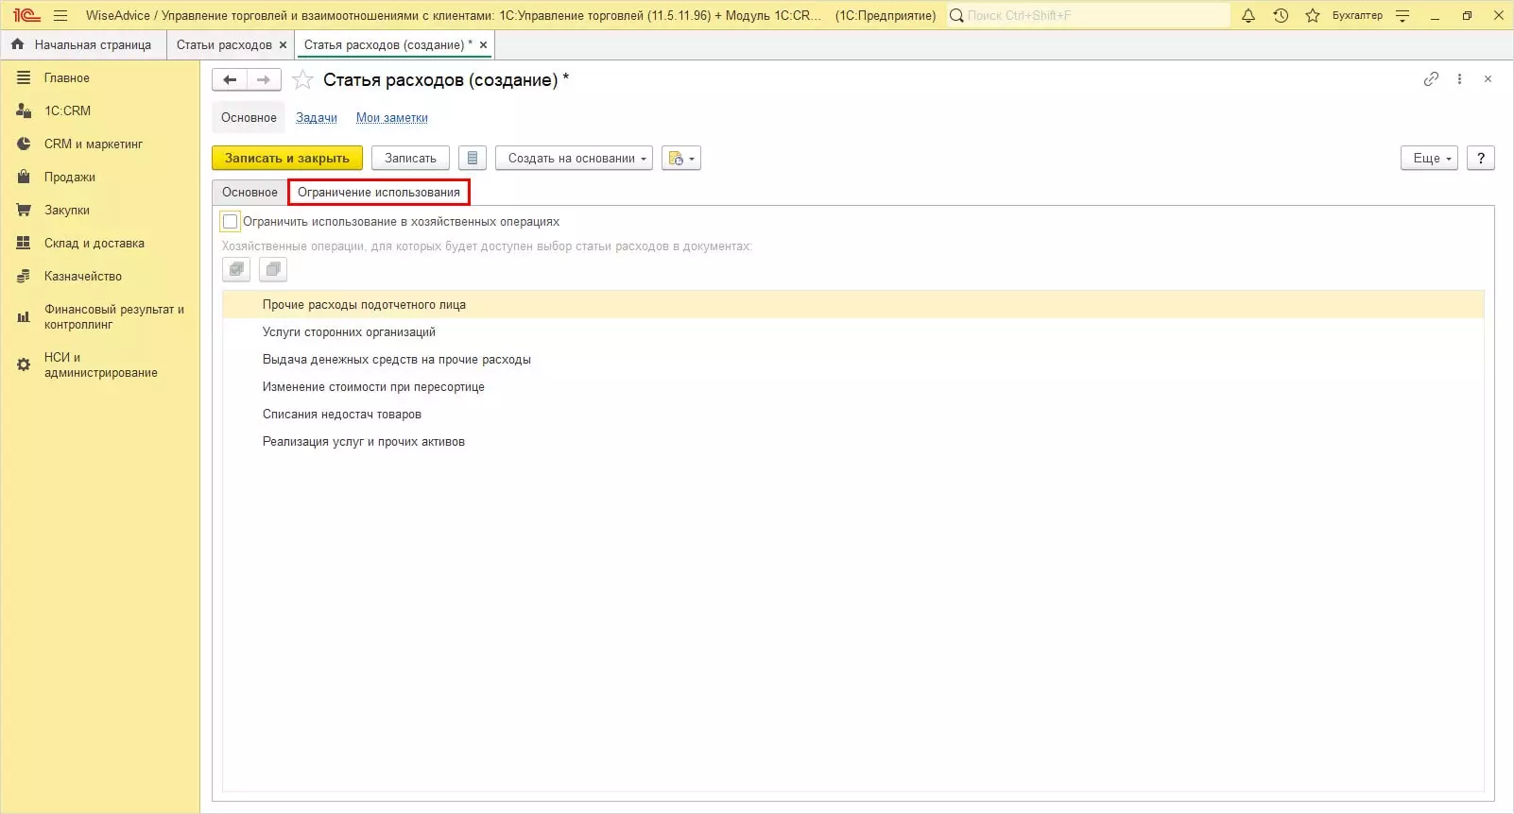Open the three-dot form options menu
The image size is (1514, 814).
(1459, 79)
